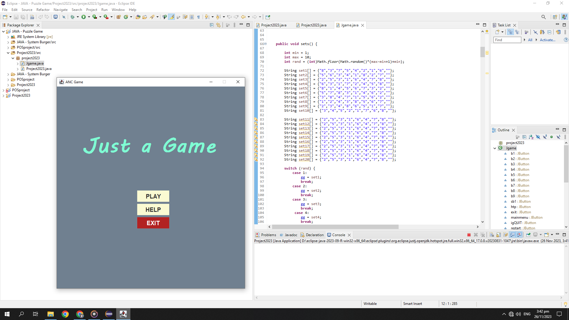
Task: Open the New file dropdown arrow
Action: [x=10, y=17]
